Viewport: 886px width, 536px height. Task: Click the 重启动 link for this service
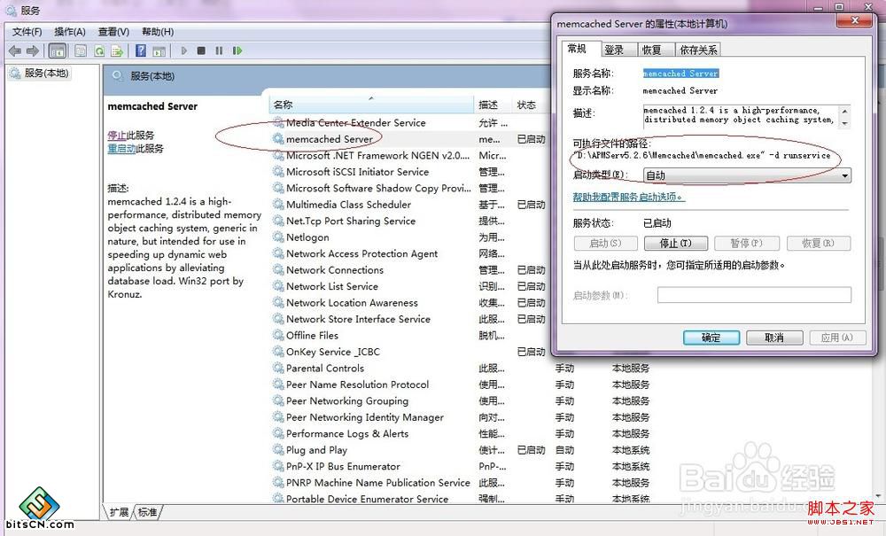pyautogui.click(x=121, y=149)
